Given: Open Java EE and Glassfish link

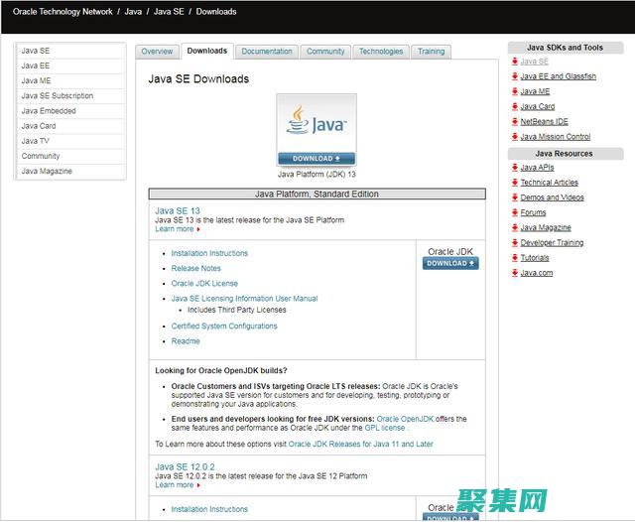Looking at the screenshot, I should [558, 76].
